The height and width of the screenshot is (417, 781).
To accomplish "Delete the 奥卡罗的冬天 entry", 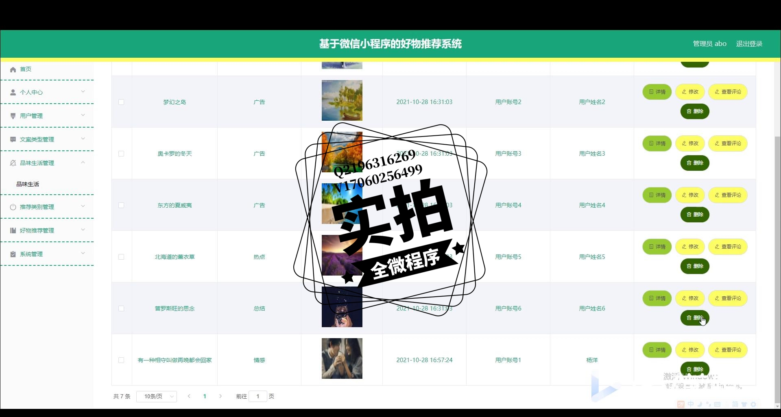I will point(695,163).
